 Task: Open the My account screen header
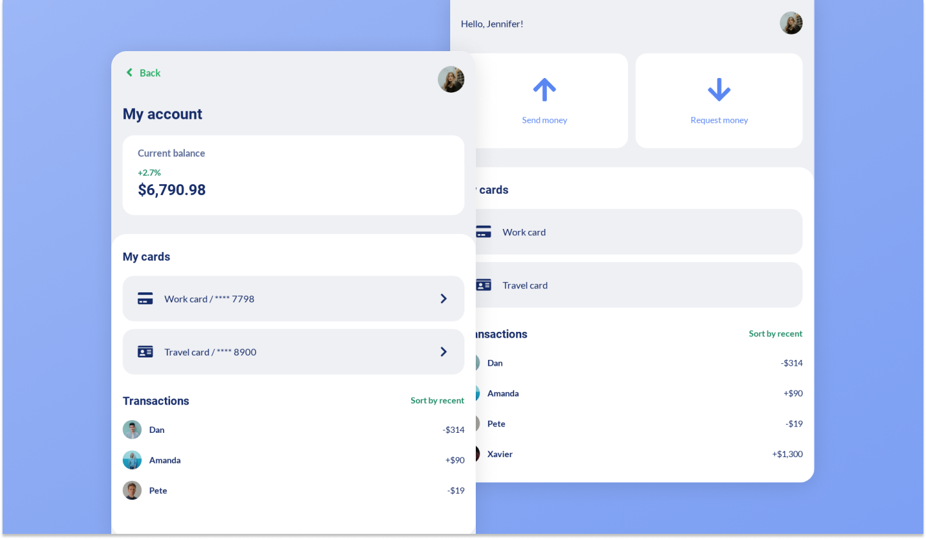click(x=162, y=114)
